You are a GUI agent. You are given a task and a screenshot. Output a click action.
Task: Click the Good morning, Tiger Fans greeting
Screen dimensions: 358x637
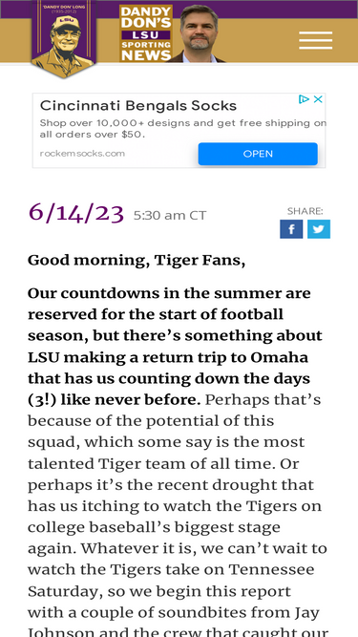(137, 261)
